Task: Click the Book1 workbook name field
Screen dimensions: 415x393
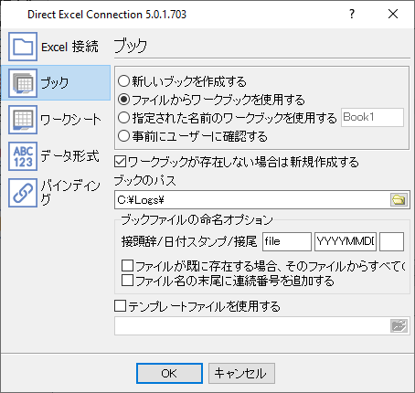Action: (x=372, y=117)
